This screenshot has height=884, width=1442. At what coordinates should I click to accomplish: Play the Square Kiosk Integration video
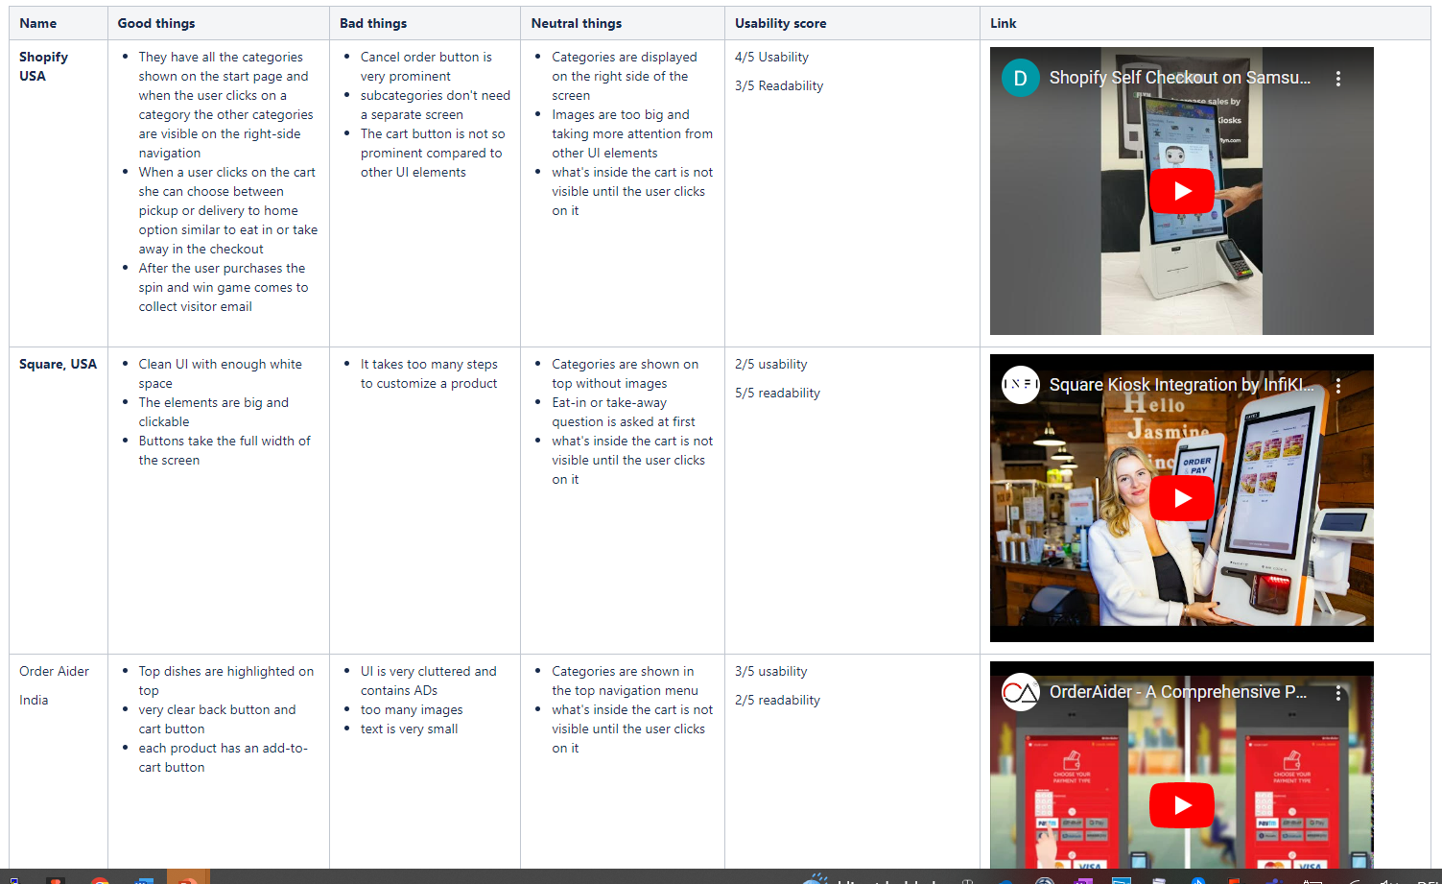1182,498
